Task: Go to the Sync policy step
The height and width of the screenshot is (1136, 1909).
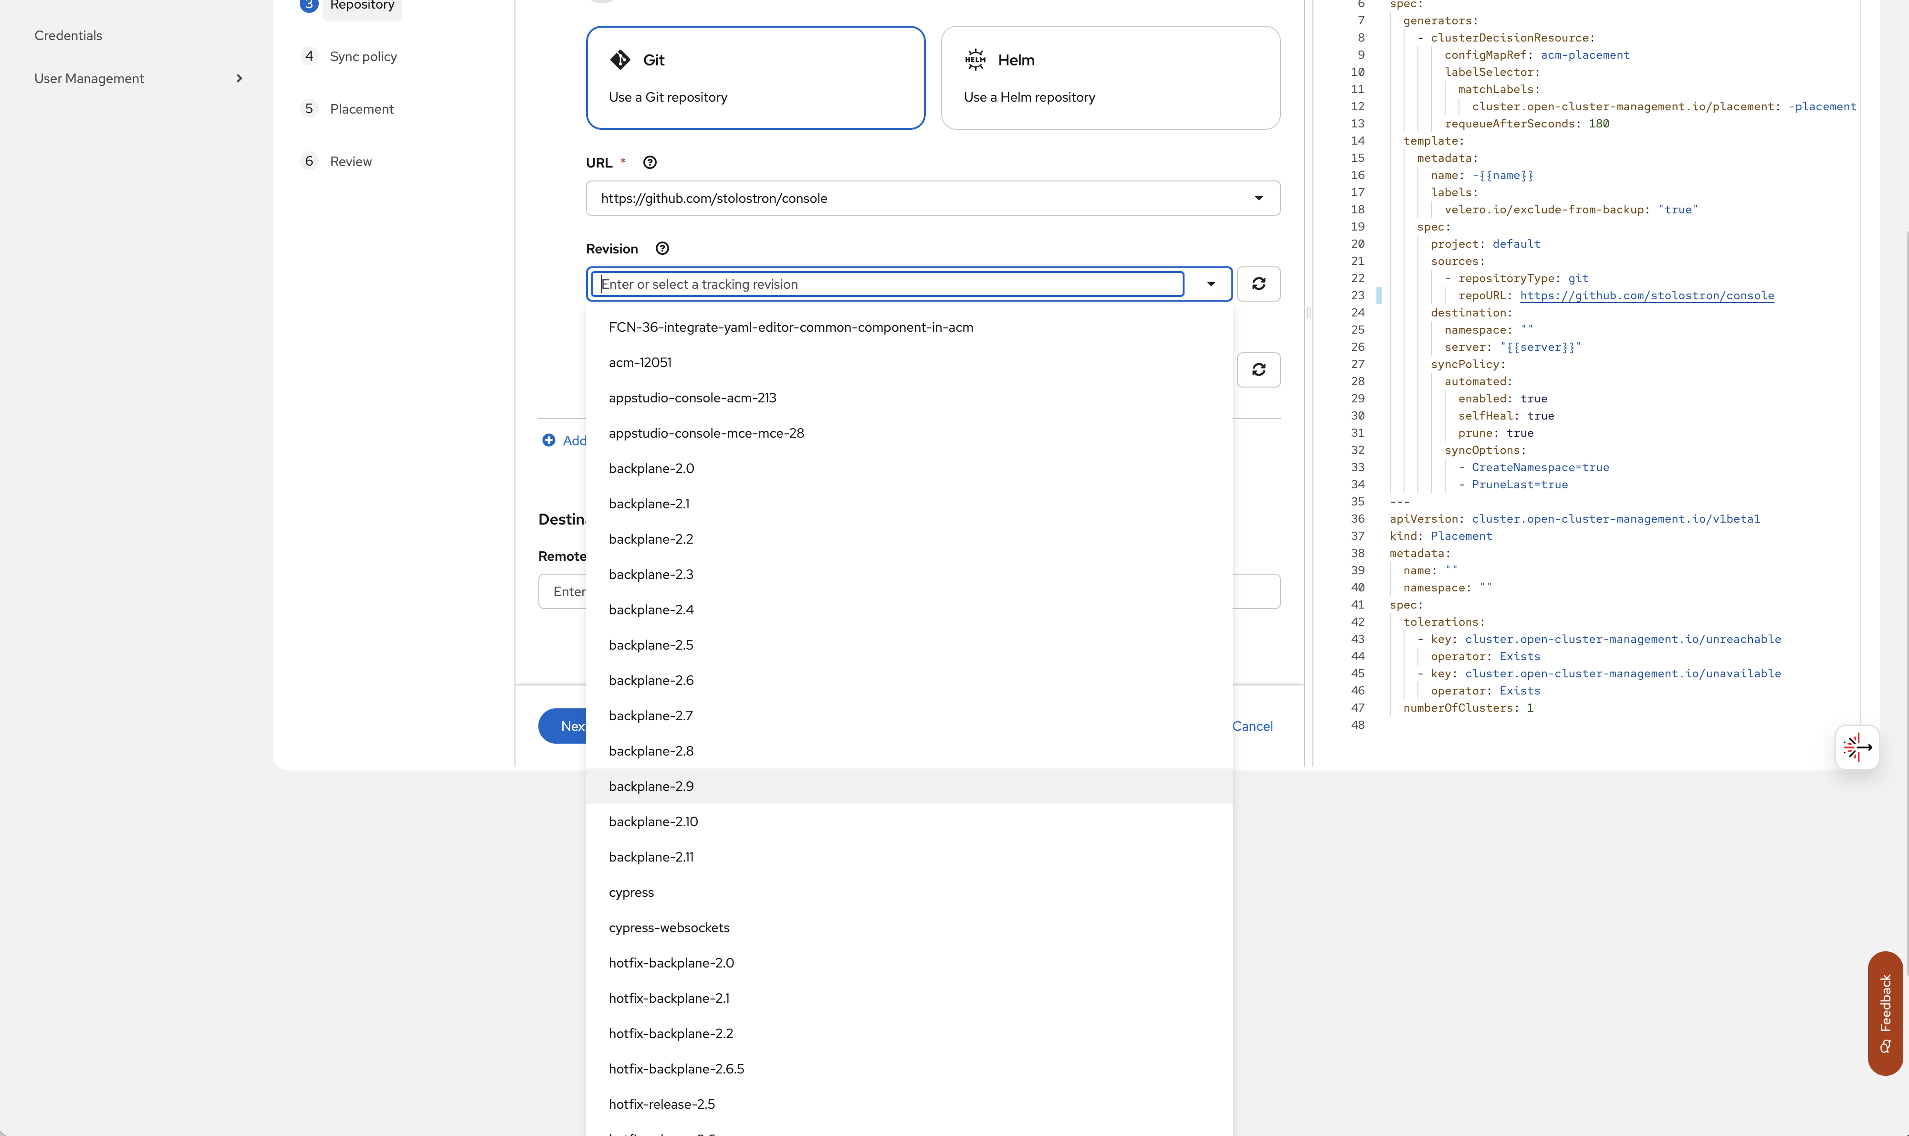Action: pos(363,57)
